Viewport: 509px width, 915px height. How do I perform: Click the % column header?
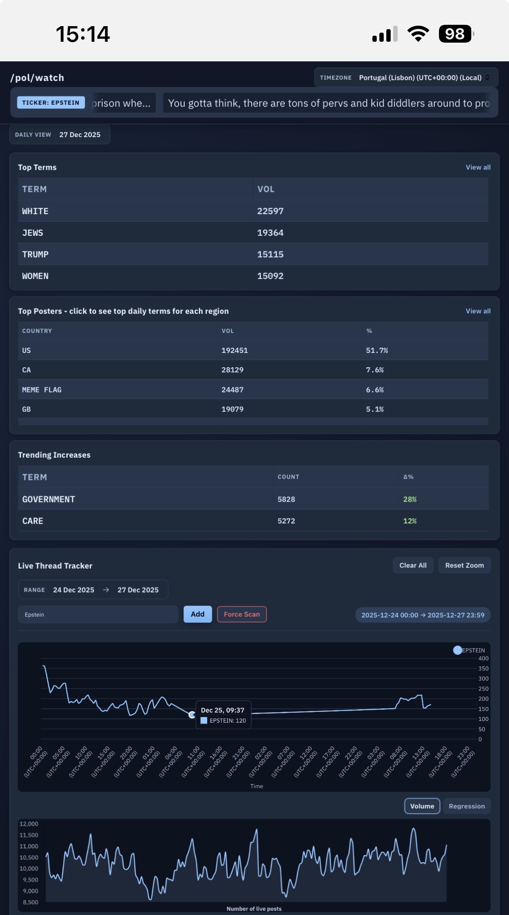click(369, 331)
